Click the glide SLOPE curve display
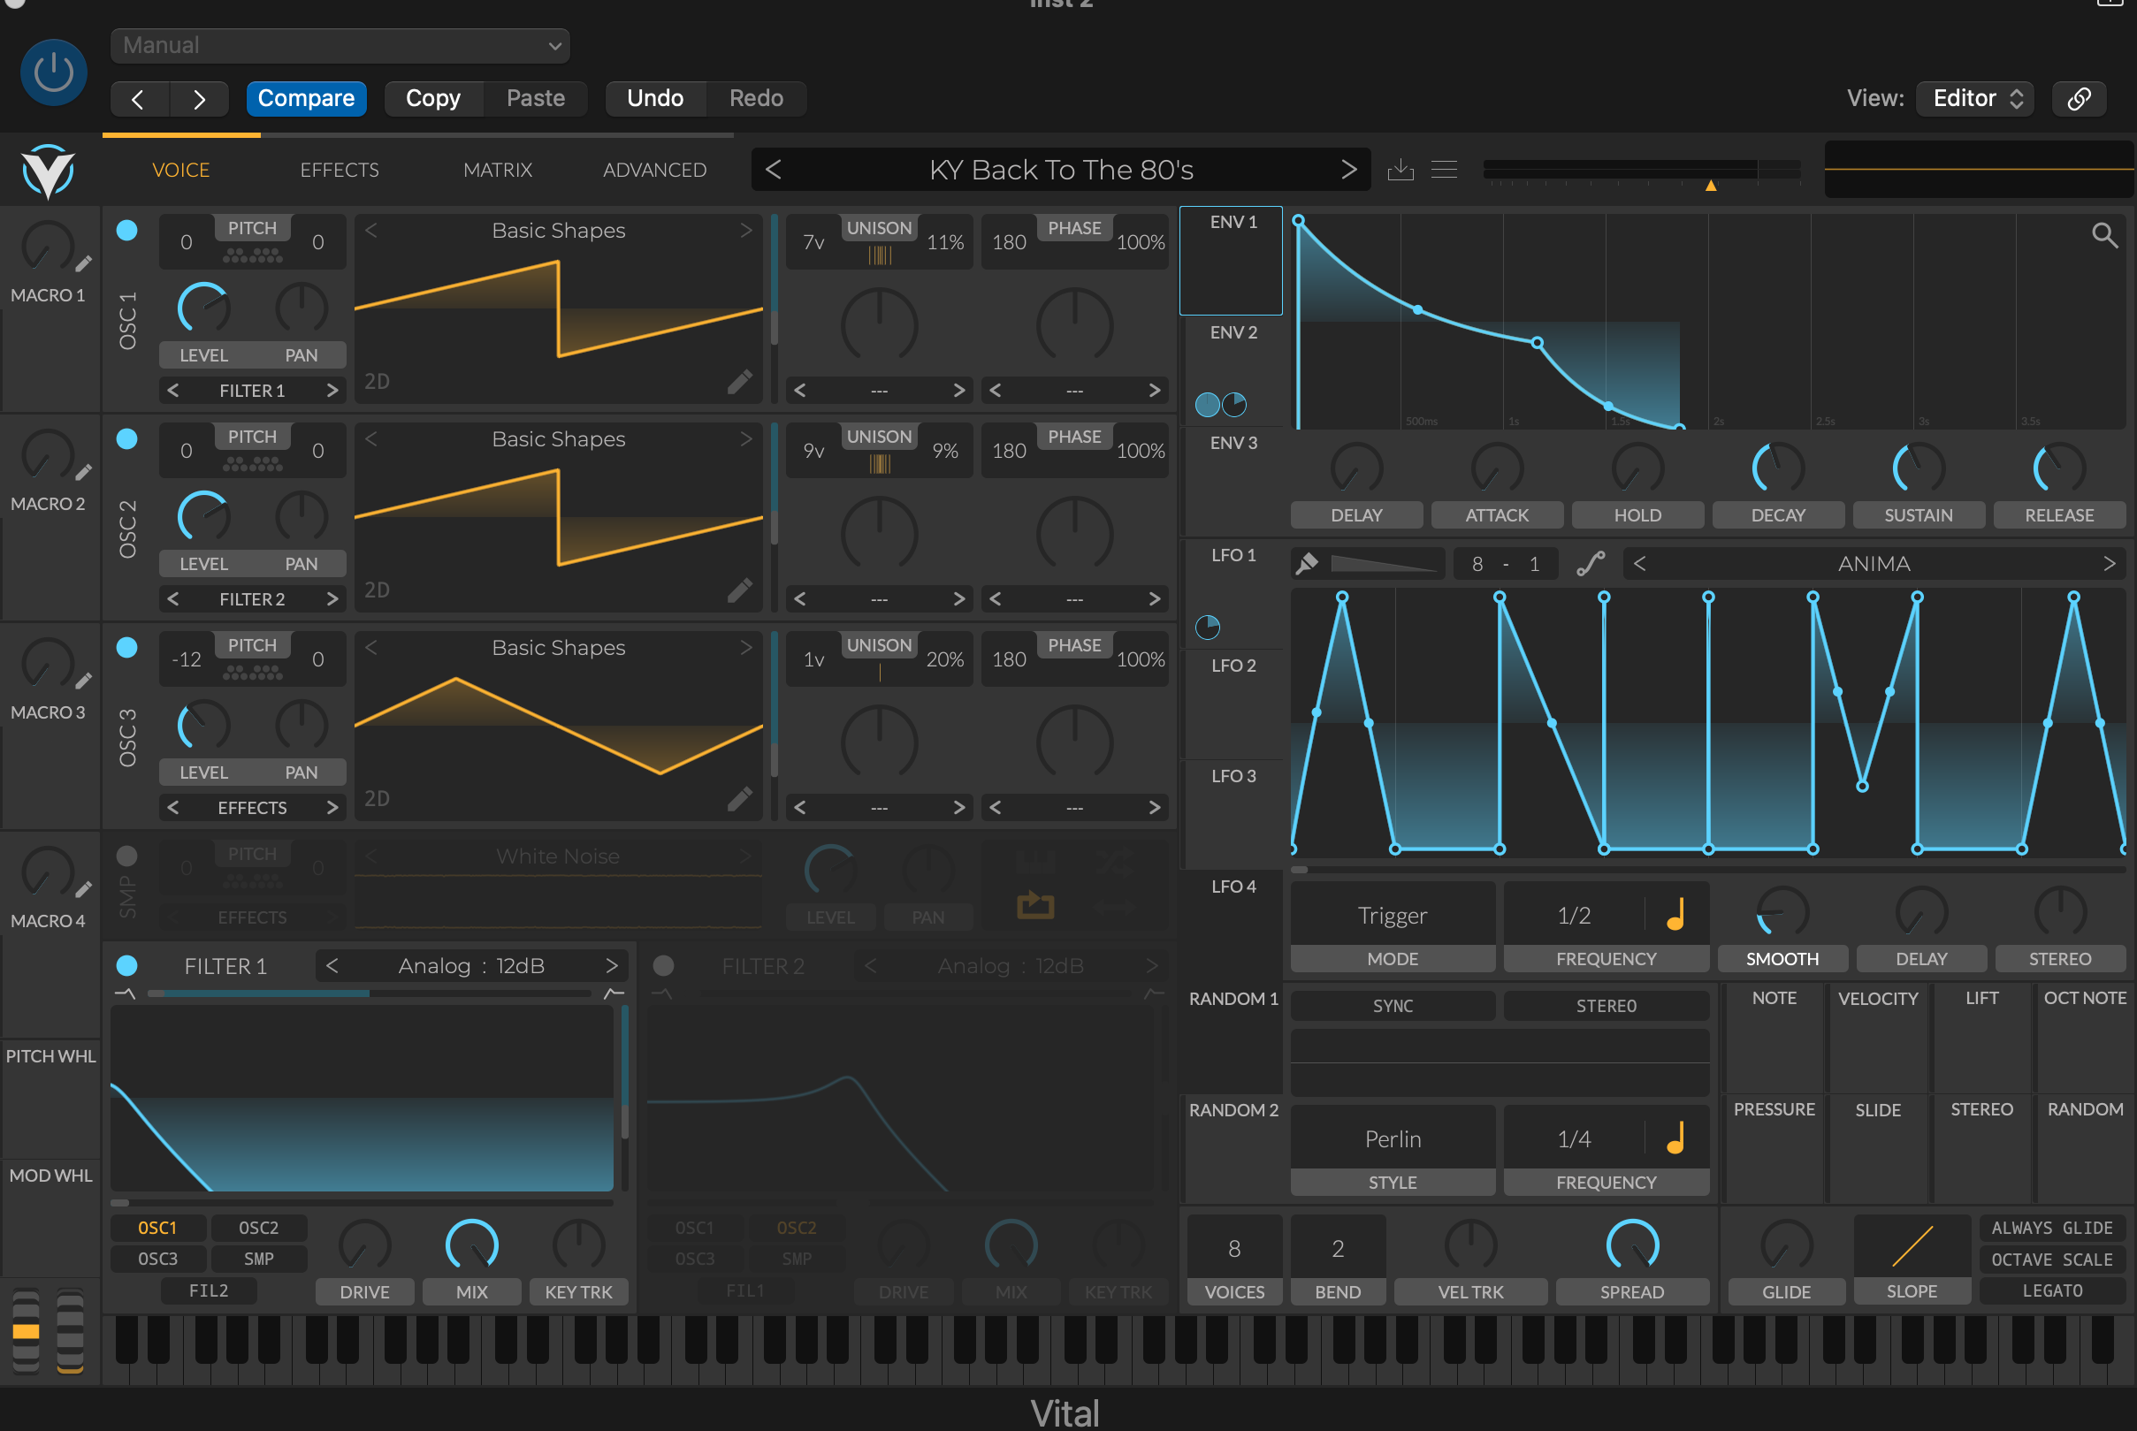 pos(1912,1246)
